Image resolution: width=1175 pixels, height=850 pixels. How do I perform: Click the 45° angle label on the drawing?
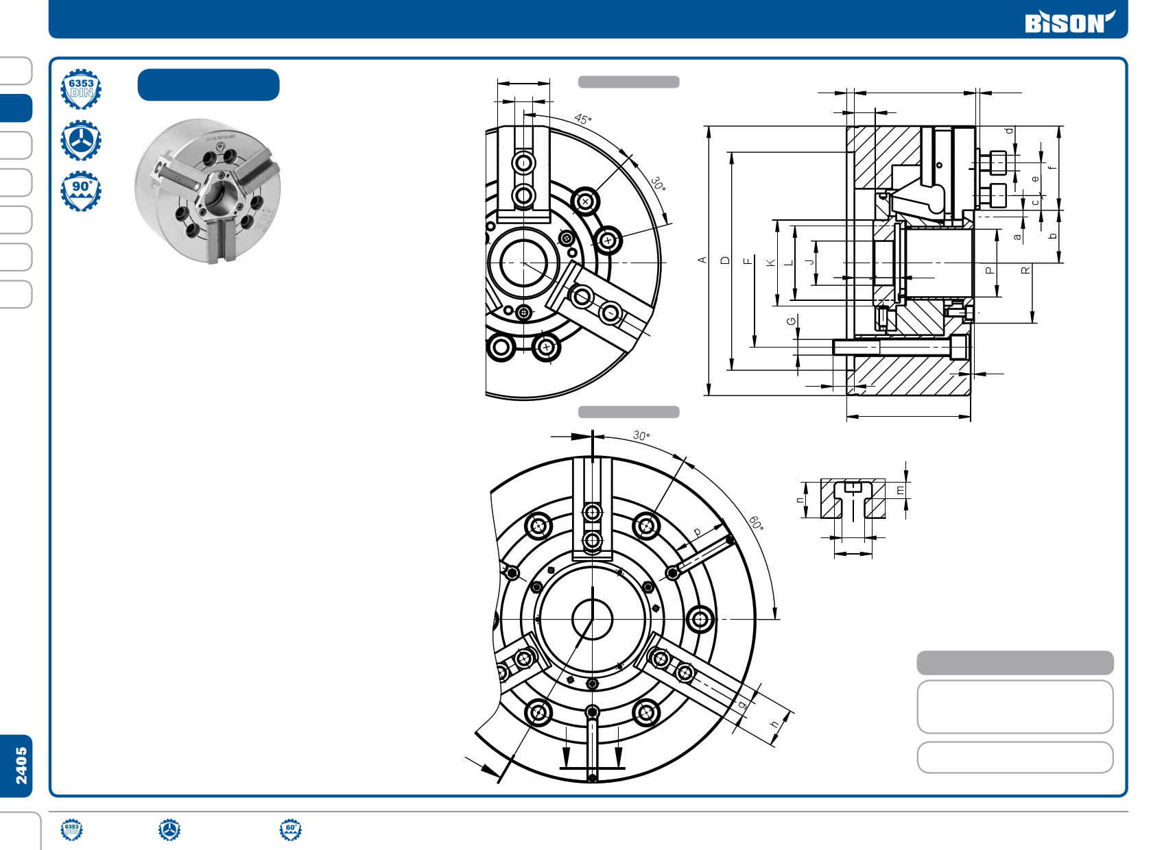tap(582, 119)
